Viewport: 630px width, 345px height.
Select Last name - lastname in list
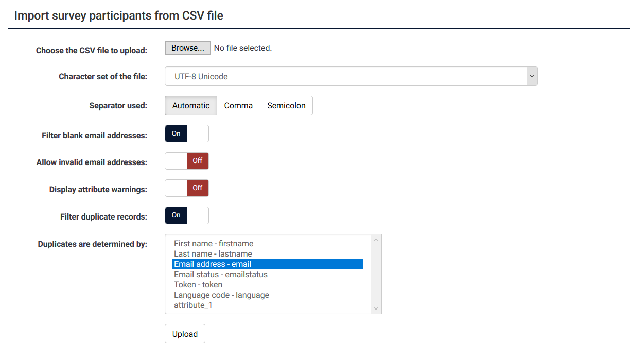click(268, 253)
